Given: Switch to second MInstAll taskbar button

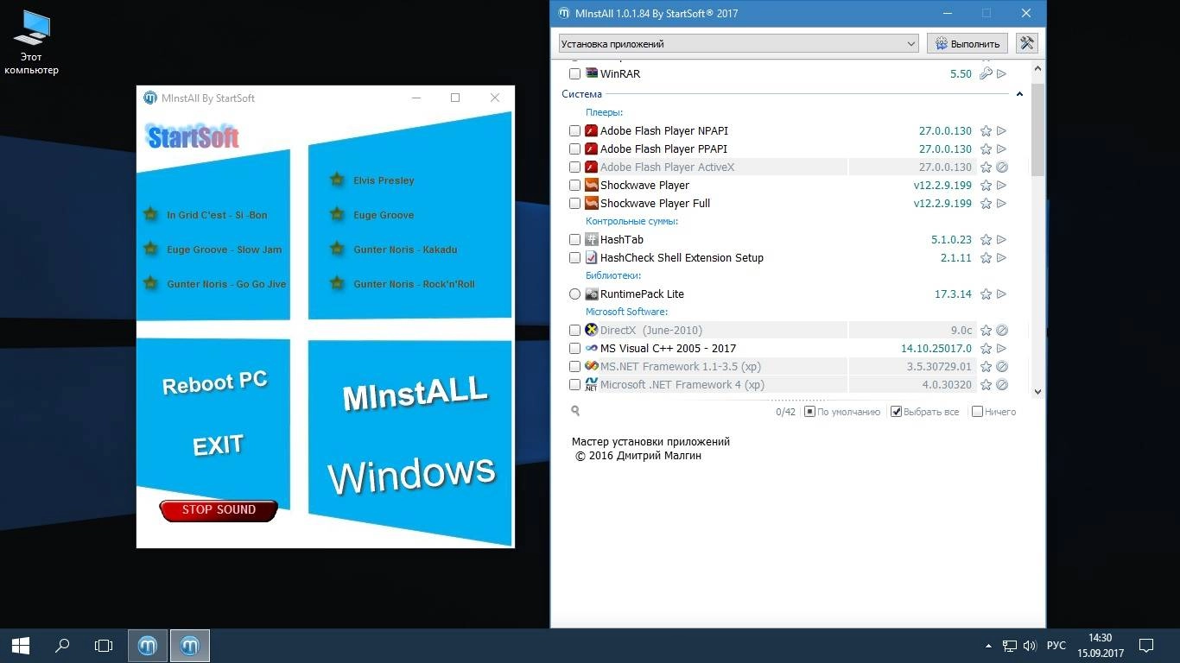Looking at the screenshot, I should coord(190,645).
